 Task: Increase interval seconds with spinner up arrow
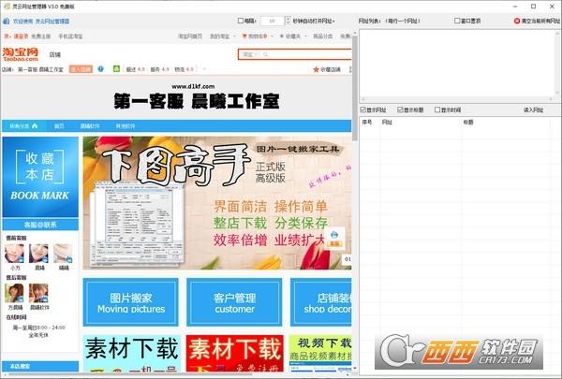click(x=288, y=19)
